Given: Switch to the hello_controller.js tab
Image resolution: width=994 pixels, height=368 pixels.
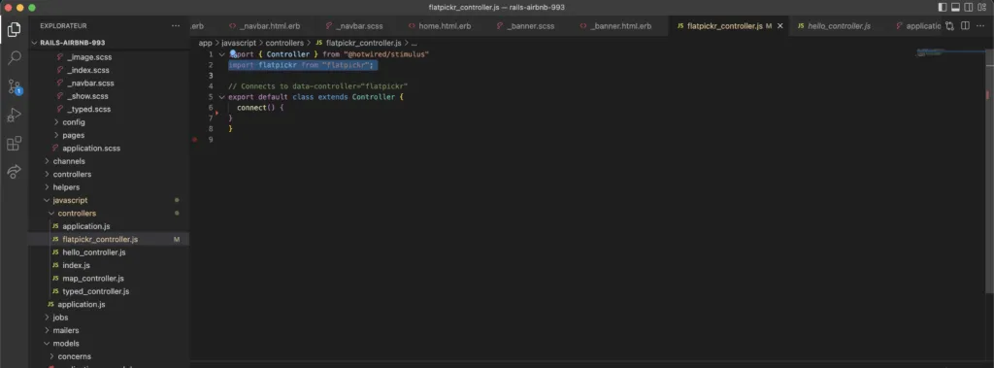Looking at the screenshot, I should point(834,26).
